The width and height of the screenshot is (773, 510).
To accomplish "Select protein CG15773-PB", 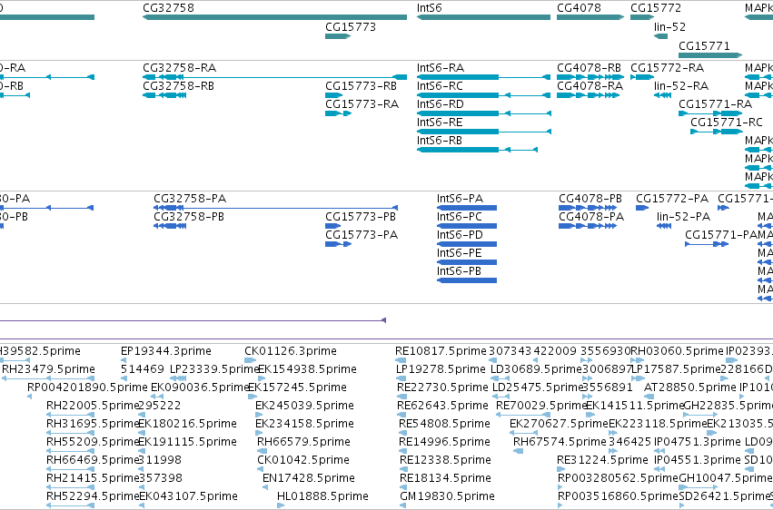I will click(361, 217).
